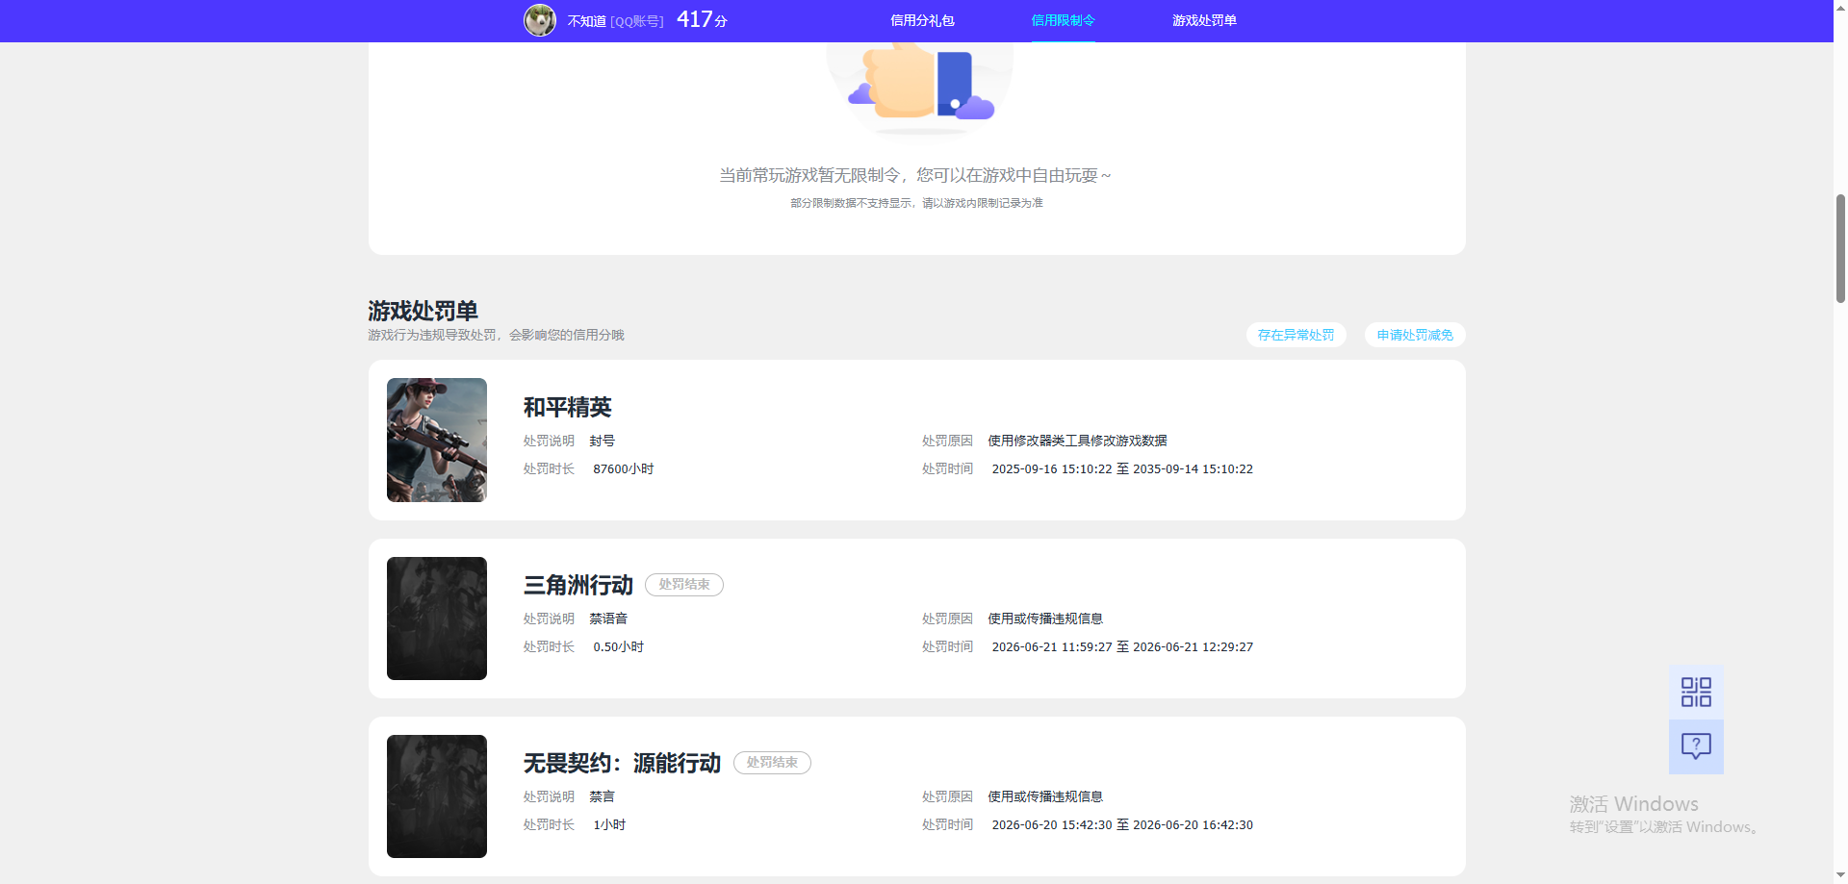1848x884 pixels.
Task: Click the [QQ账号] label
Action: coord(637,21)
